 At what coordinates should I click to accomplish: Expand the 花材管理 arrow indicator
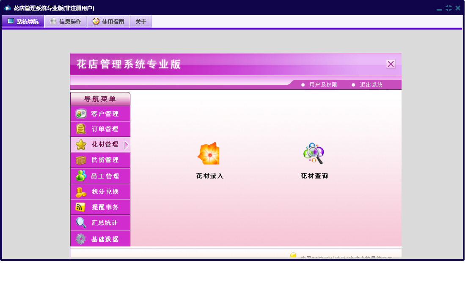tap(127, 145)
